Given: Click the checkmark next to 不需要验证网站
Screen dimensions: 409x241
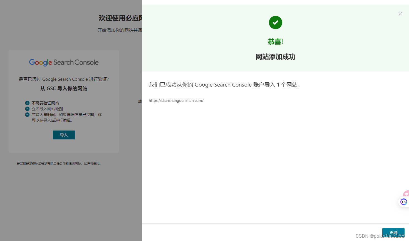Looking at the screenshot, I should tap(27, 103).
